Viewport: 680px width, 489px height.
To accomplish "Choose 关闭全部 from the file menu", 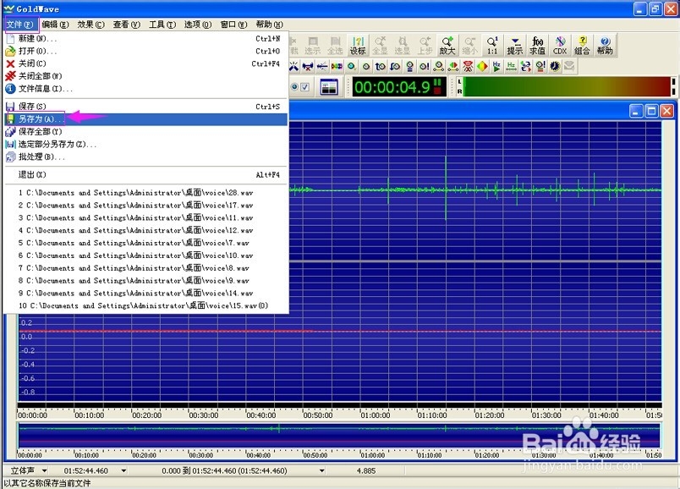I will coord(146,76).
